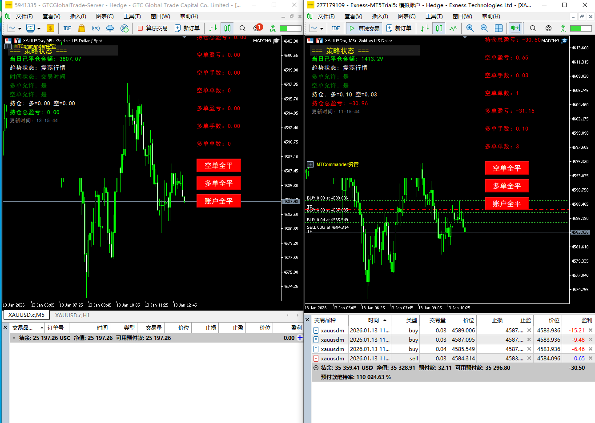Open the IDE editor in GTC window
Screen dimensions: 595x423
(67, 28)
